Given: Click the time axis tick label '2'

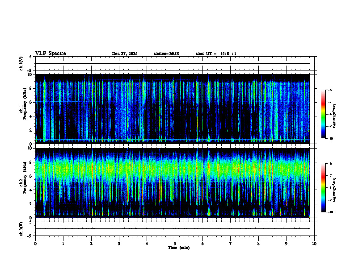Looking at the screenshot, I should [x=91, y=244].
